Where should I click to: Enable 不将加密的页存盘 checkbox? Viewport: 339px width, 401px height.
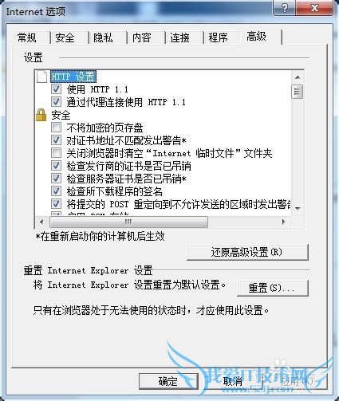[56, 128]
